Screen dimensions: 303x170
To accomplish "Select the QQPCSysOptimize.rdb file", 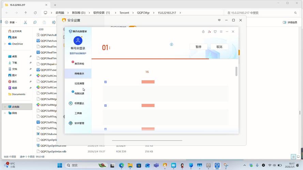I will tap(53, 152).
